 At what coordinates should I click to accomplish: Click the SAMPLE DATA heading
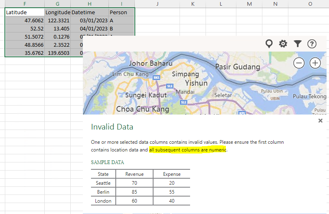pos(107,162)
